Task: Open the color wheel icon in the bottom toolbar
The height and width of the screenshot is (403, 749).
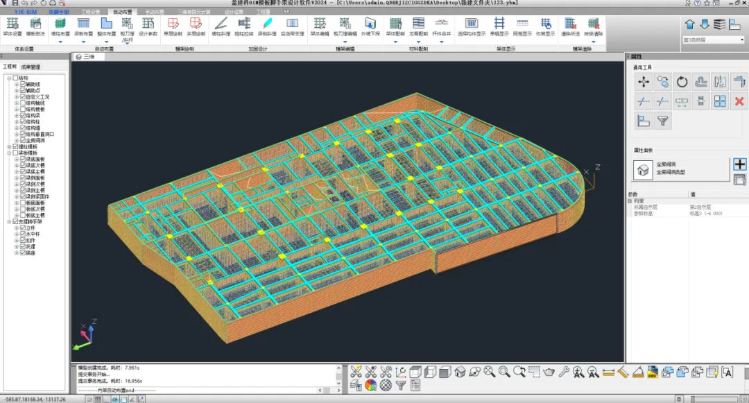Action: tap(371, 385)
